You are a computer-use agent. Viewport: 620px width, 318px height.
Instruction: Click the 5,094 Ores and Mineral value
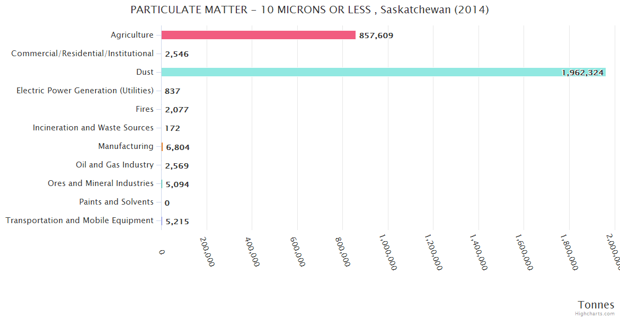(177, 184)
